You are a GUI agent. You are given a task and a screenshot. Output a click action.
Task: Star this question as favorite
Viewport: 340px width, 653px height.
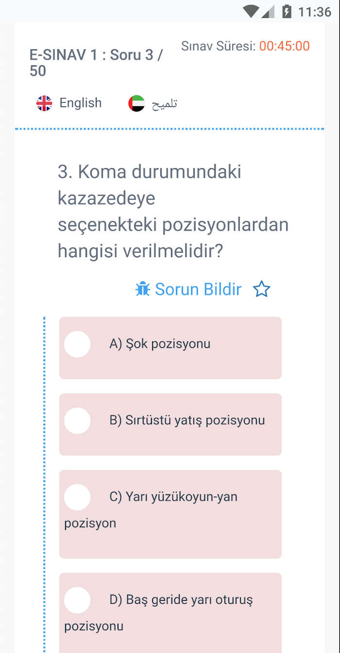pyautogui.click(x=262, y=289)
